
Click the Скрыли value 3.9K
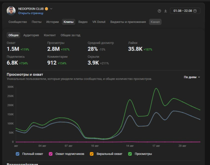(x=93, y=63)
